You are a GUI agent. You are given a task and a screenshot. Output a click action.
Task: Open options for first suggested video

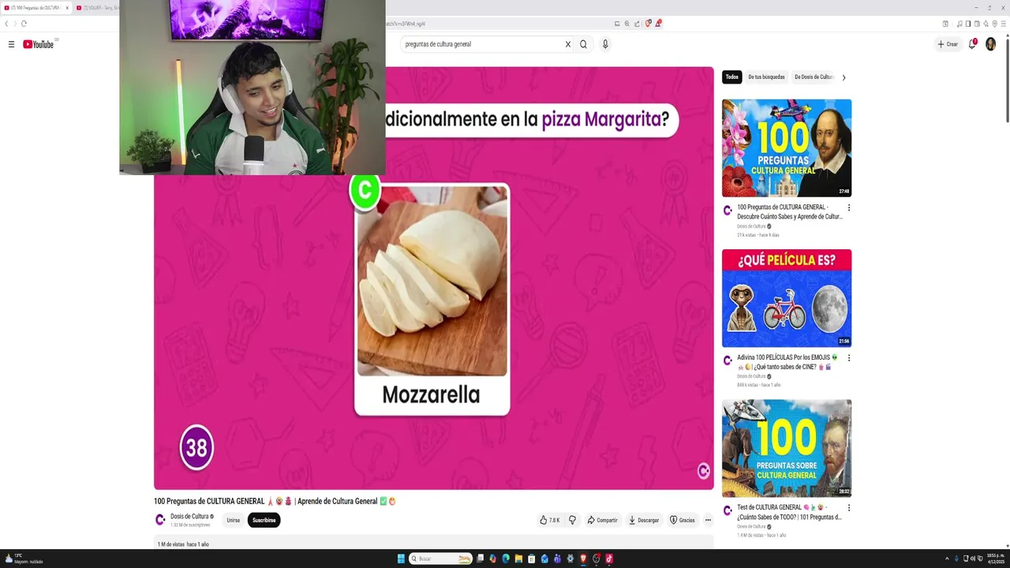[x=849, y=207]
